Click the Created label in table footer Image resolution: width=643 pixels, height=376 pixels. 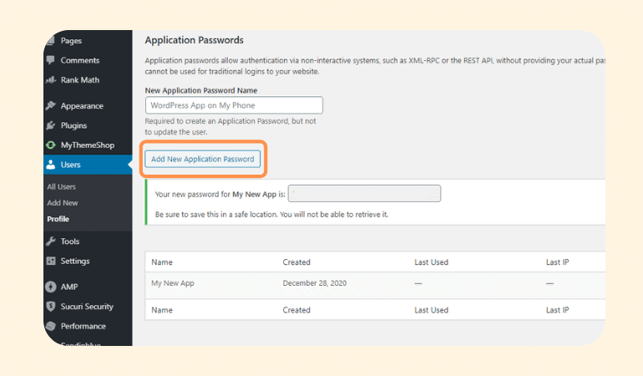click(296, 310)
